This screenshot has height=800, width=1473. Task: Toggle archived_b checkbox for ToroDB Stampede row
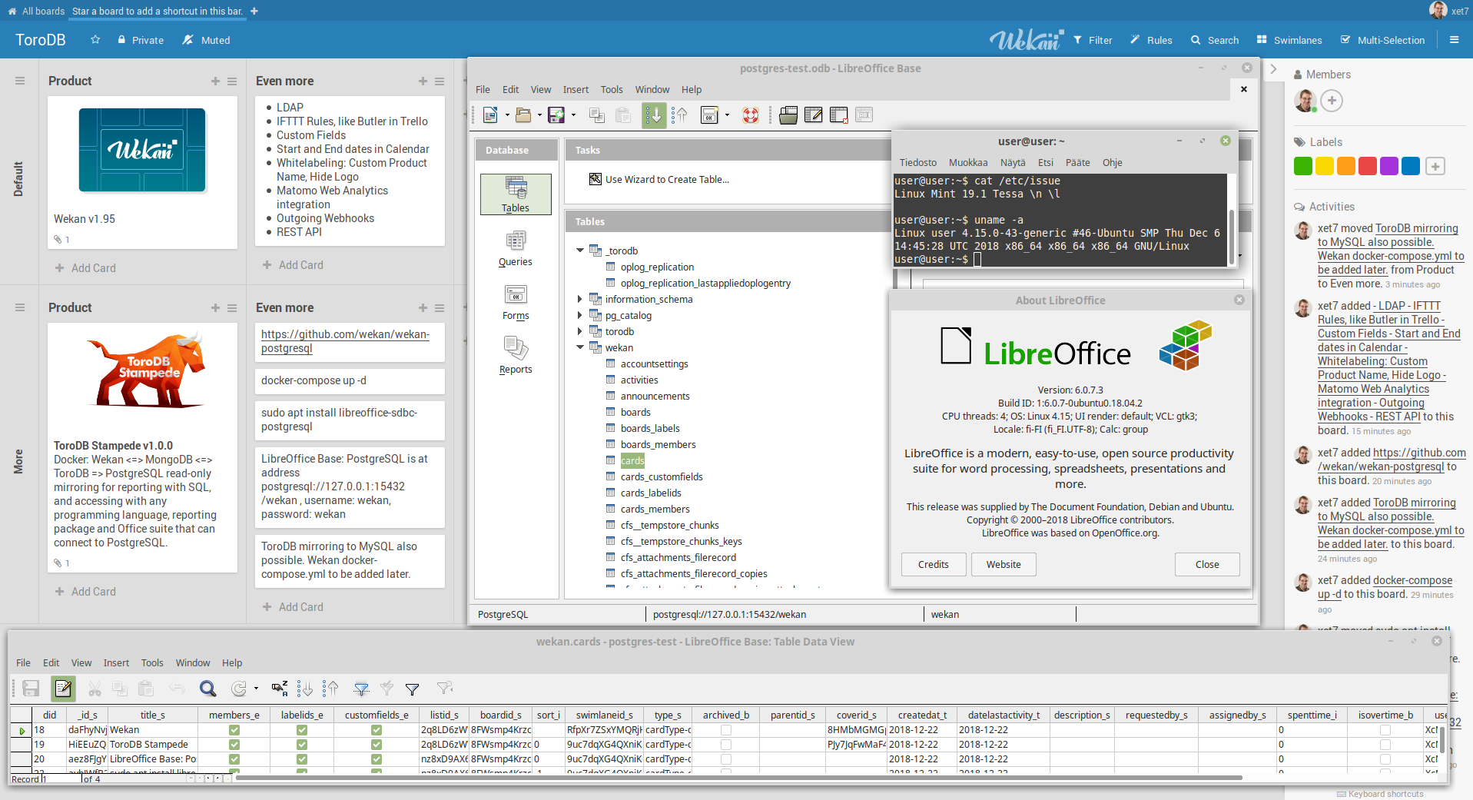tap(725, 745)
